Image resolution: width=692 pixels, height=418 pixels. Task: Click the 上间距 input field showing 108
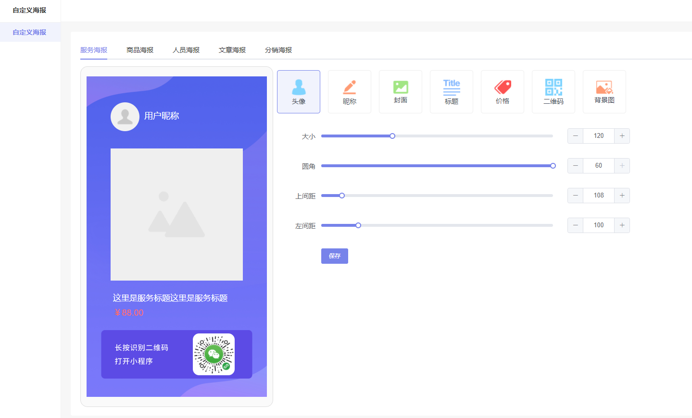tap(599, 196)
